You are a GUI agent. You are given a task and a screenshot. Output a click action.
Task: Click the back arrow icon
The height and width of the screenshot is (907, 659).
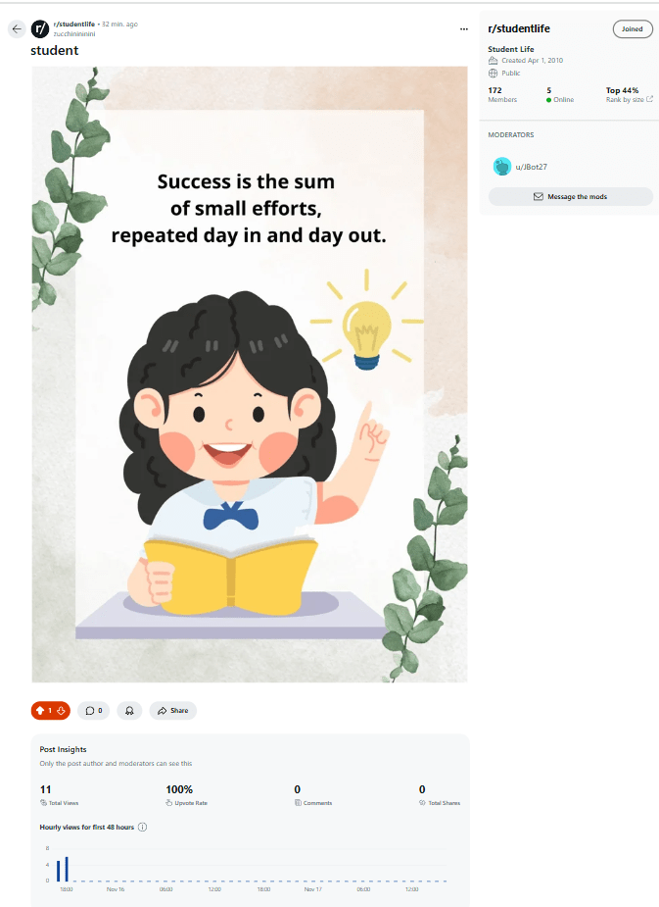[x=17, y=28]
